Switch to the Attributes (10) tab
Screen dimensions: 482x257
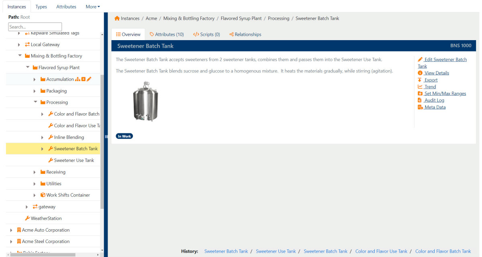click(167, 35)
